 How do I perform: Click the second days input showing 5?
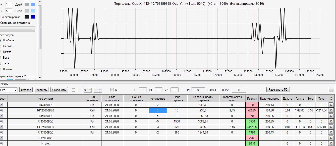[x=9, y=11]
